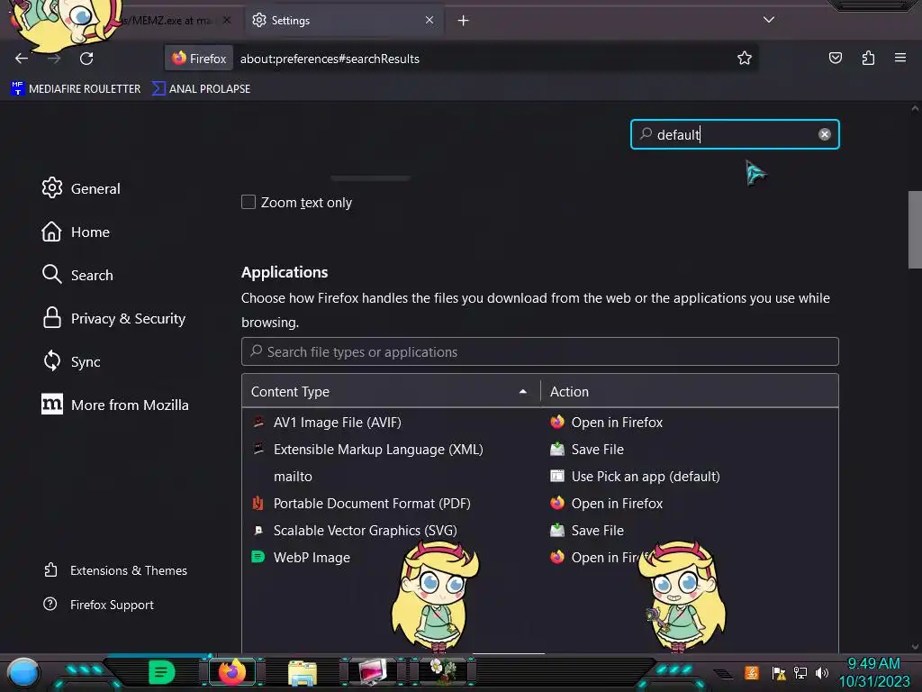Open the flower icon app in taskbar

[443, 670]
